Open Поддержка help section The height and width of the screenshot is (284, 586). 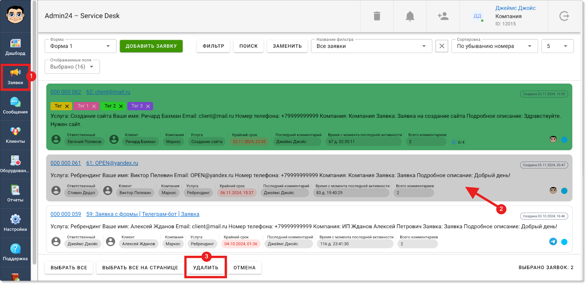(x=15, y=253)
